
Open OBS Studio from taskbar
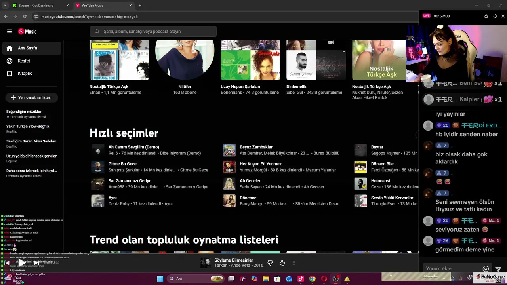(x=335, y=279)
